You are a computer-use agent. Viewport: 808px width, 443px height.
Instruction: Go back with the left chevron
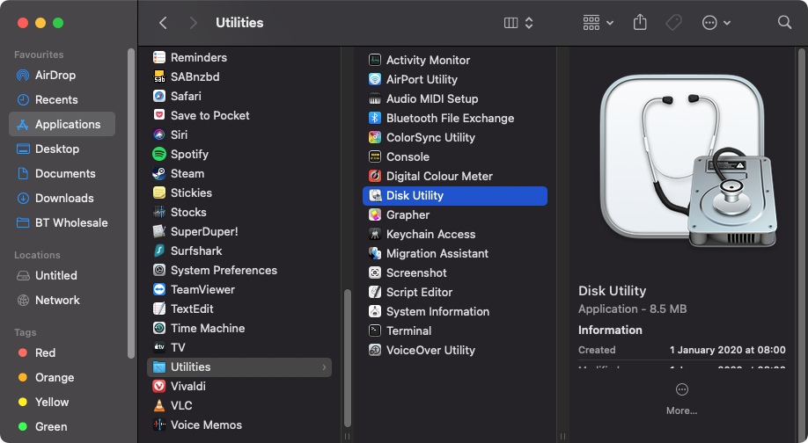click(x=163, y=23)
